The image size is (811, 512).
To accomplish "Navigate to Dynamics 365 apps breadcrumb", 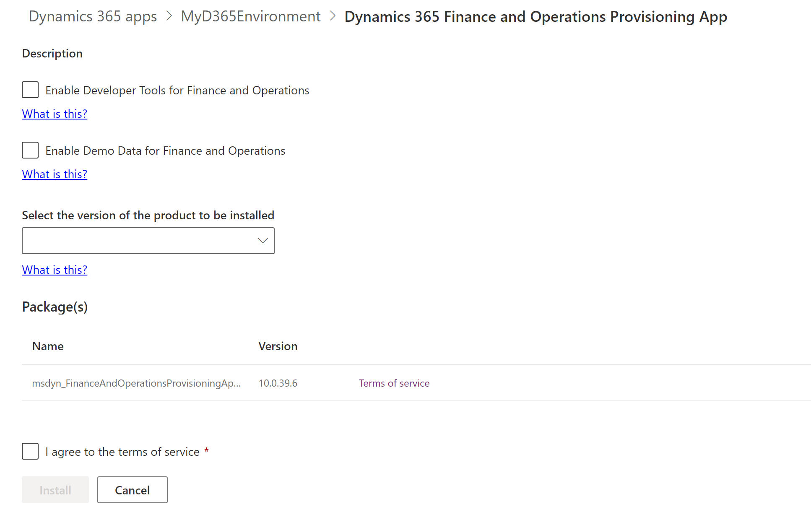I will pos(93,16).
